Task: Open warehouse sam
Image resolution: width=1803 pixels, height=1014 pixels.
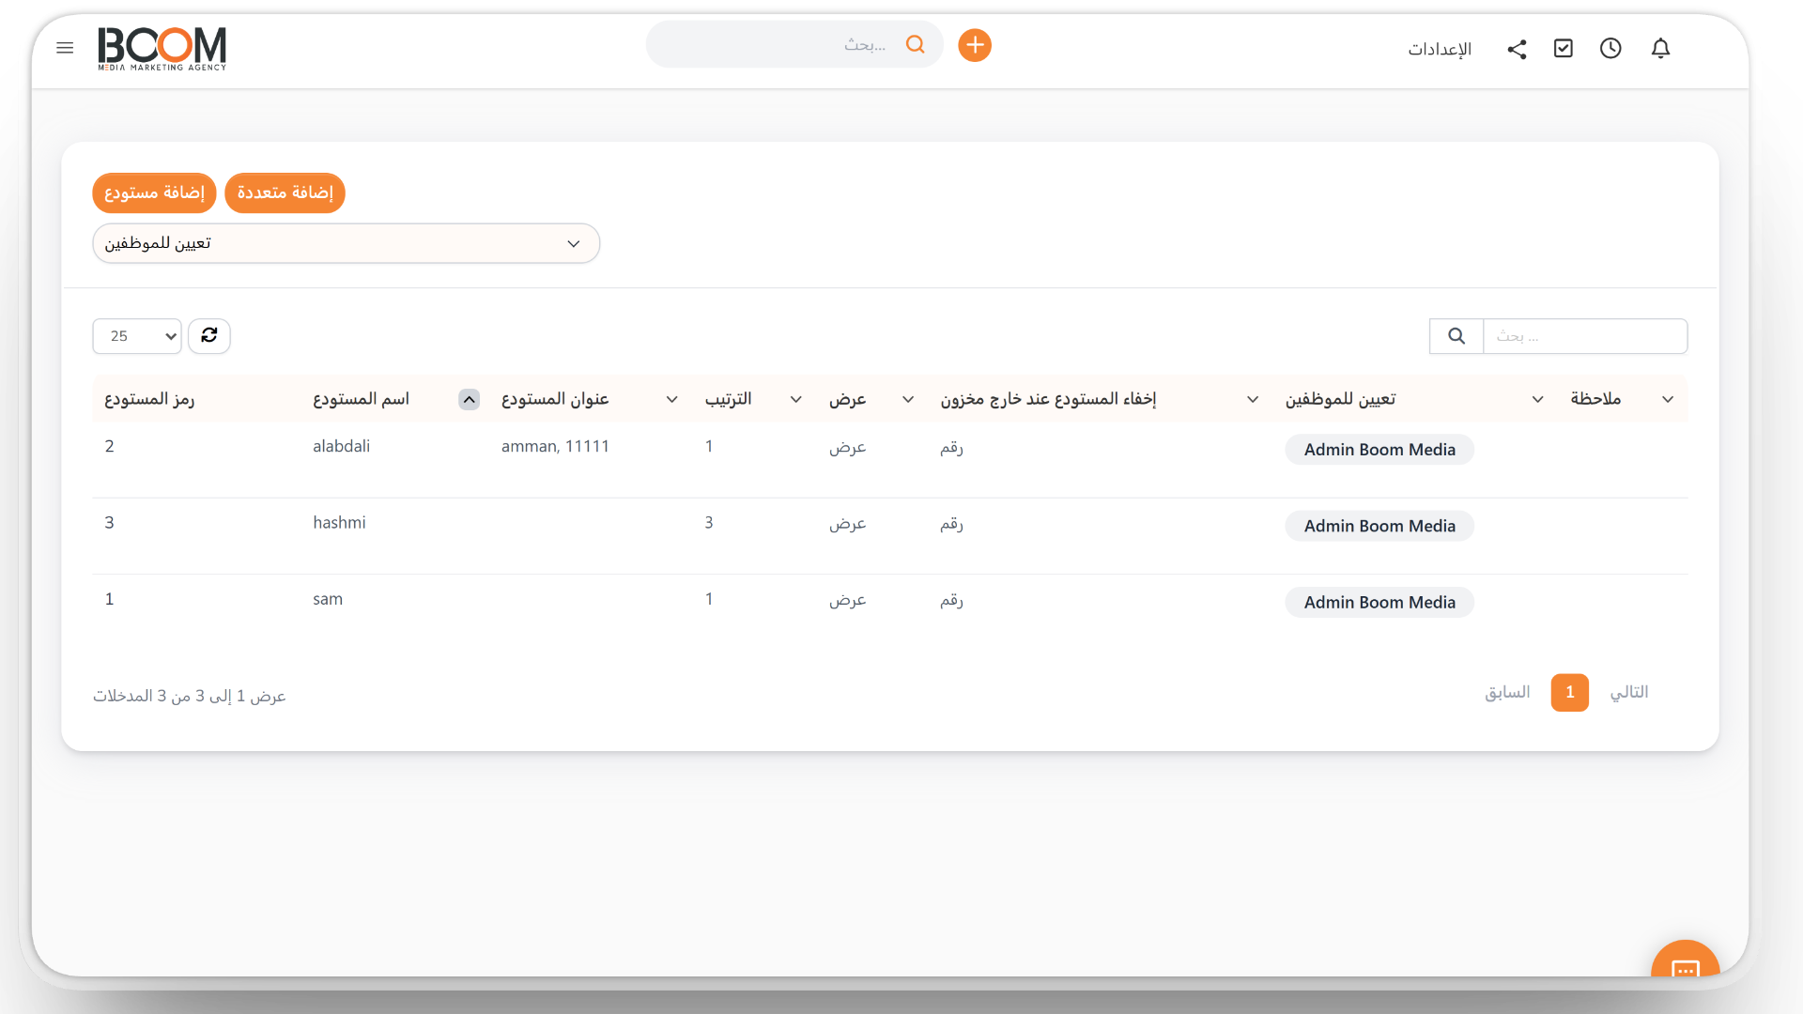Action: click(x=328, y=599)
